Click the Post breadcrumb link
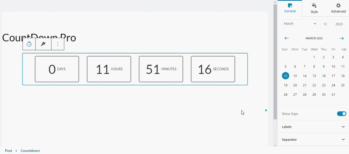Screen dimensions: 349x154 [9, 151]
